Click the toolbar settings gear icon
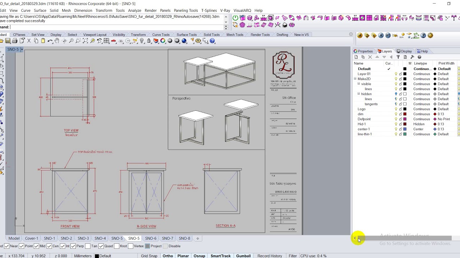This screenshot has height=258, width=460. (x=351, y=34)
